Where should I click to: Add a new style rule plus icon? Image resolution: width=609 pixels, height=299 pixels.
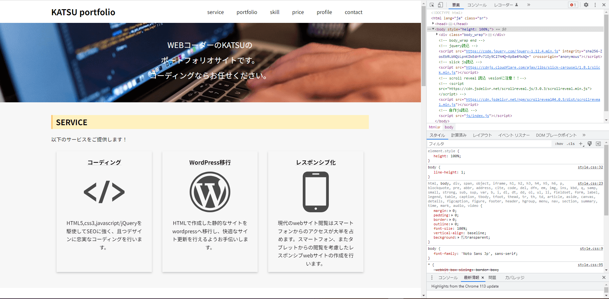coord(581,144)
